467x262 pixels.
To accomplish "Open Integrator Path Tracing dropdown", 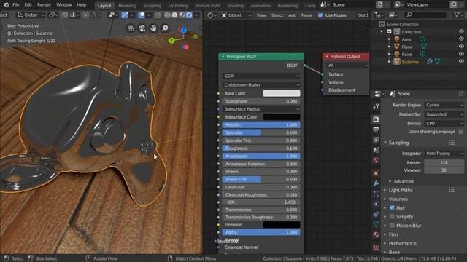I will (444, 154).
